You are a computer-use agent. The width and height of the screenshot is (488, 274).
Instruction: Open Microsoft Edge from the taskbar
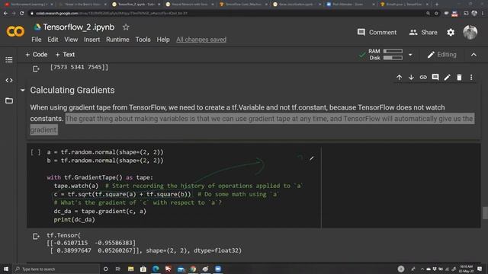(x=156, y=269)
